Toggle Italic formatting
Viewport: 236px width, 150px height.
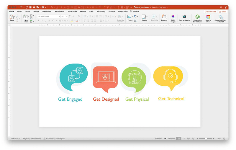[42, 21]
